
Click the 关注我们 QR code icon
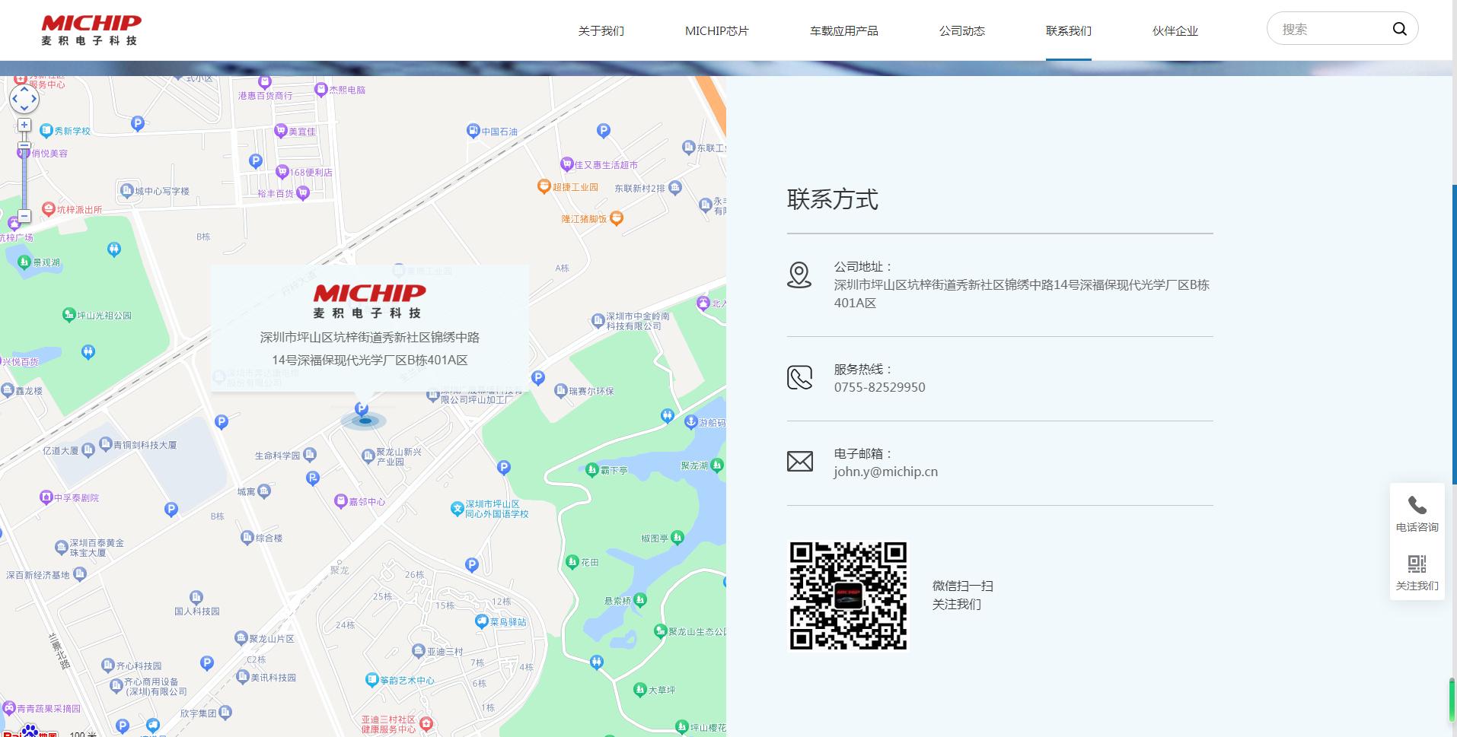coord(1417,564)
